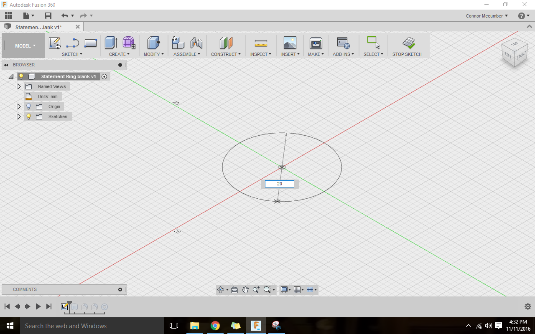Screen dimensions: 535x334
Task: Click the diameter input field showing 20
Action: click(x=280, y=184)
